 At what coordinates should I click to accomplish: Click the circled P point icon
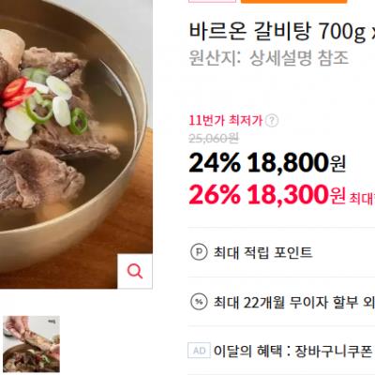(x=199, y=252)
